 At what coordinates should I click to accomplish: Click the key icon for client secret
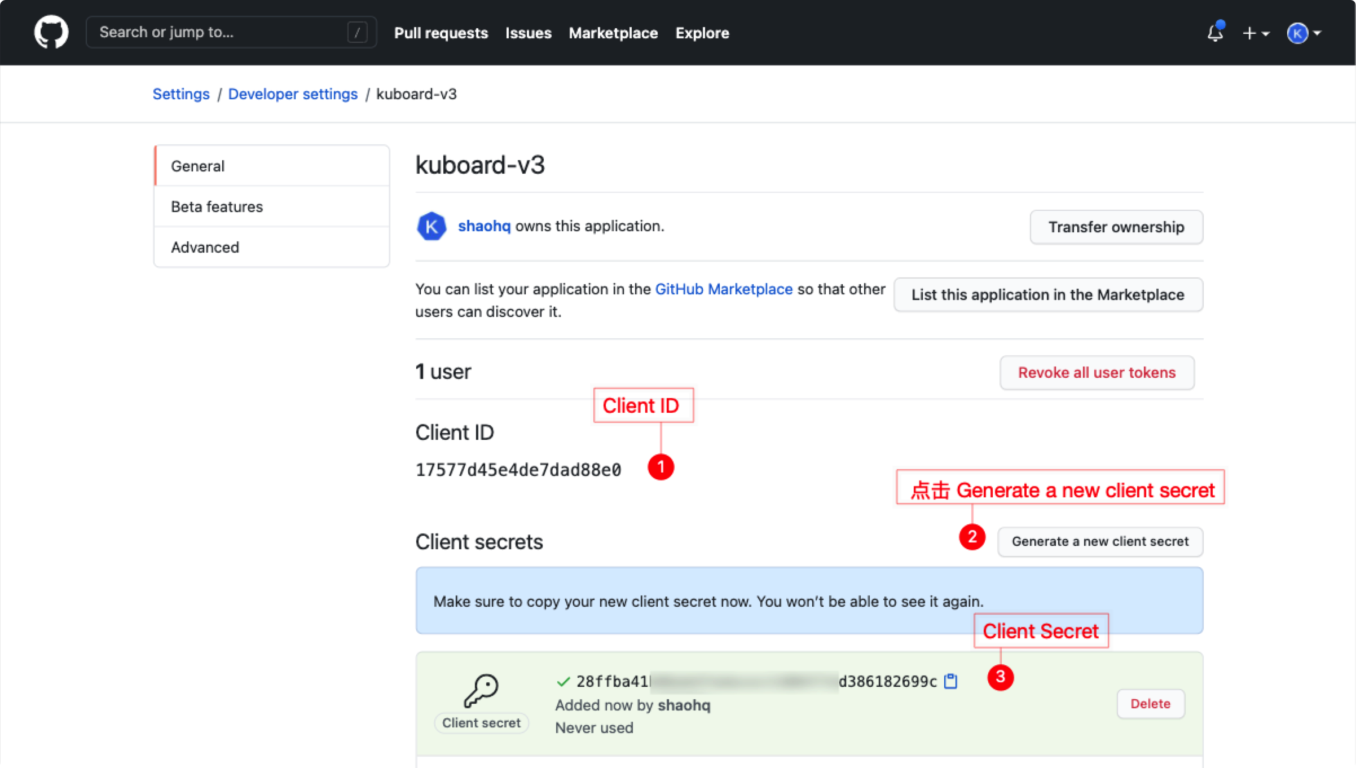click(x=481, y=690)
